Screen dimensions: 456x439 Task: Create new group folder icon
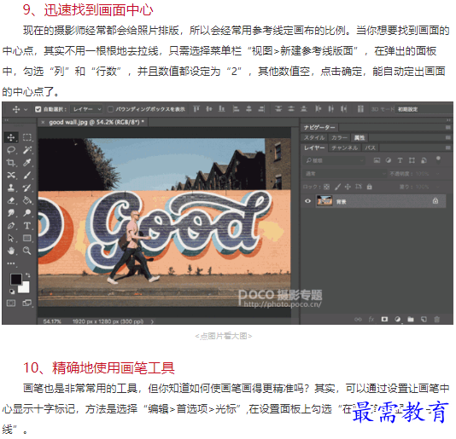(x=411, y=319)
